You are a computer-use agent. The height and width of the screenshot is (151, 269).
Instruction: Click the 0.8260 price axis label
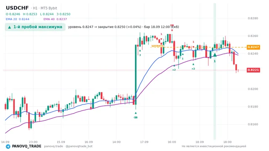[x=253, y=36]
